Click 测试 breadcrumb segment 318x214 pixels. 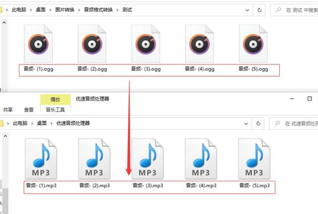pyautogui.click(x=127, y=10)
